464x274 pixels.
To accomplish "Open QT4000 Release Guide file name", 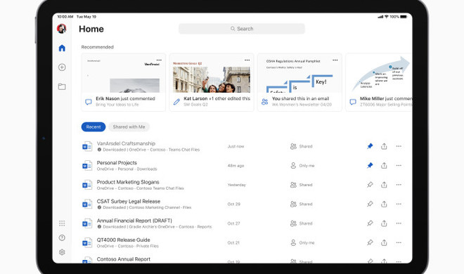I will 124,240.
